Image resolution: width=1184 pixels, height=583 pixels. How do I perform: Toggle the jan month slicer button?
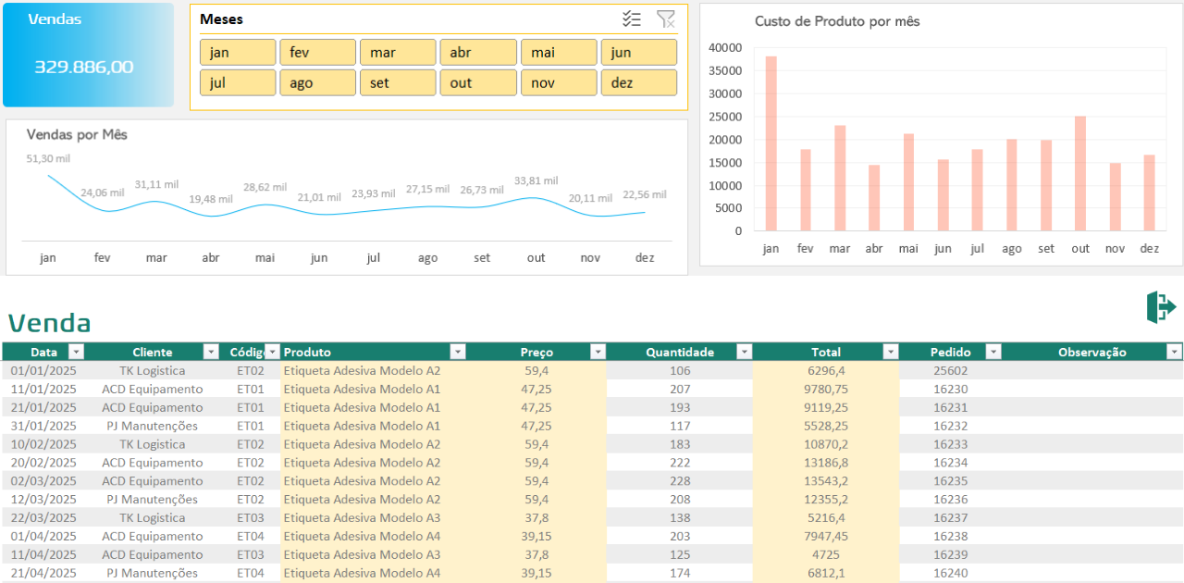(x=238, y=53)
